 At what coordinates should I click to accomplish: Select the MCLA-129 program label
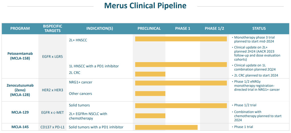tap(20, 112)
